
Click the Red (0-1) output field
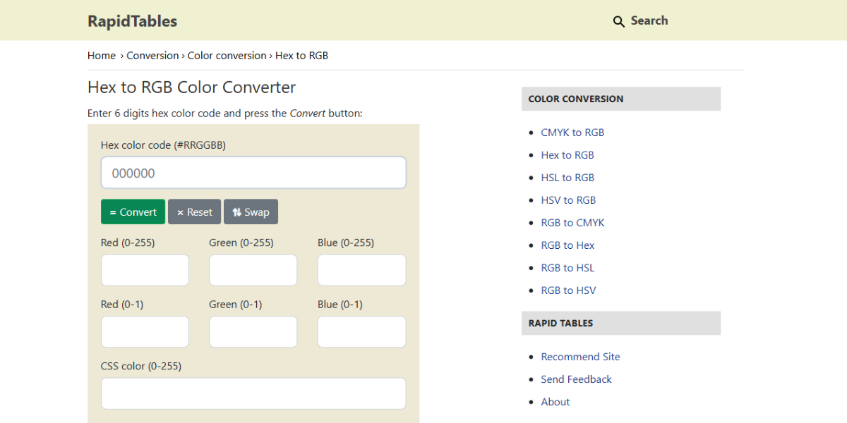click(145, 331)
